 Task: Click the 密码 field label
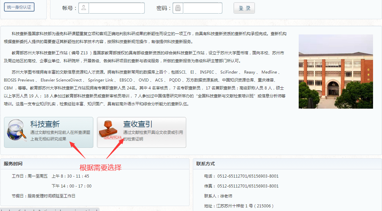164,8
